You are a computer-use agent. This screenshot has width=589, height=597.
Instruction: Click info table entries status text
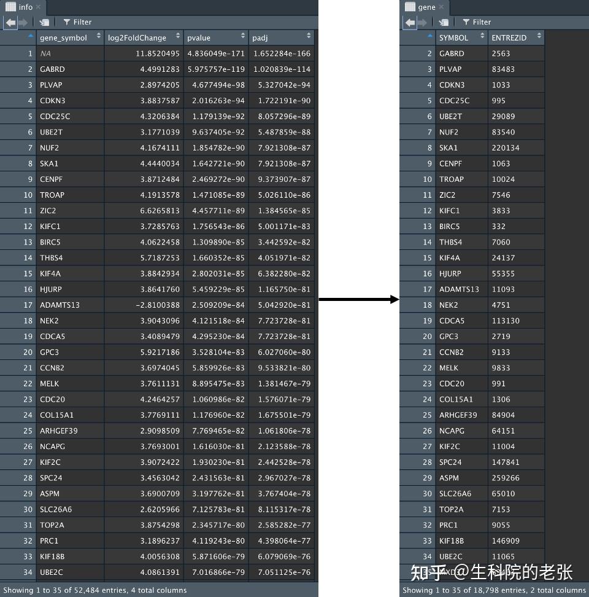coord(95,590)
